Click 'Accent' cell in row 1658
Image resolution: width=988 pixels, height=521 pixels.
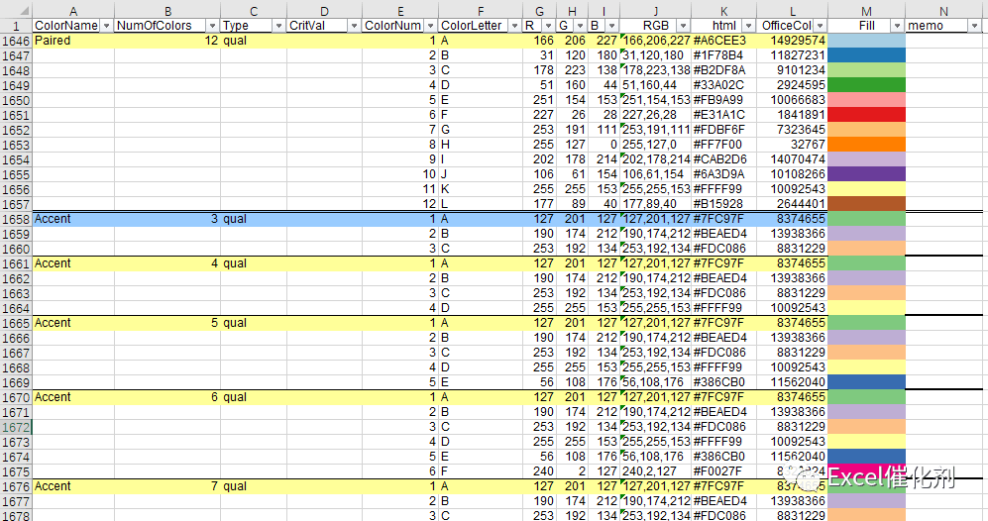73,219
